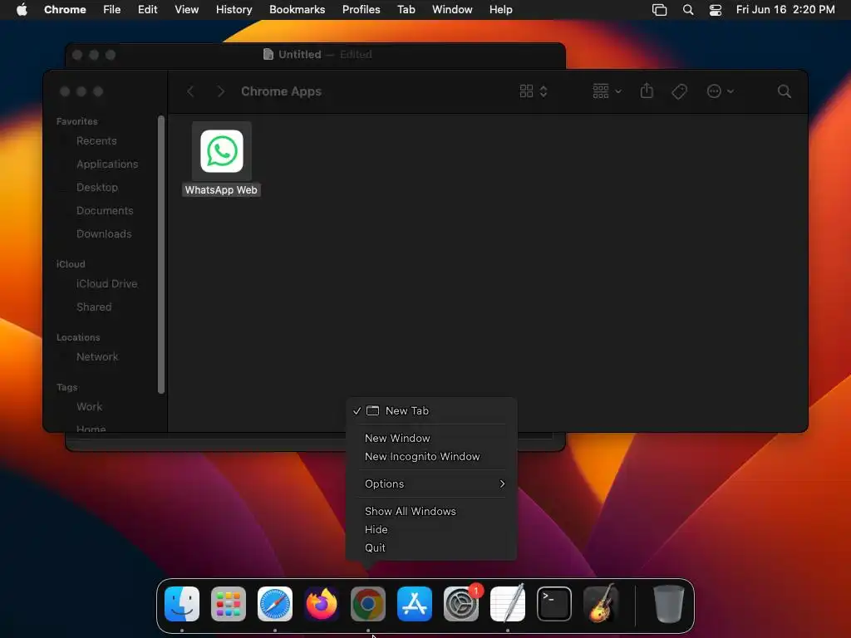Click the Stage Manager menu bar icon
The image size is (851, 638).
pyautogui.click(x=659, y=10)
